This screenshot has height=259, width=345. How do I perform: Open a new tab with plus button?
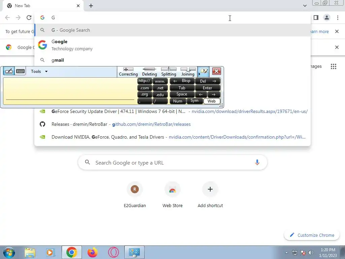point(91,6)
